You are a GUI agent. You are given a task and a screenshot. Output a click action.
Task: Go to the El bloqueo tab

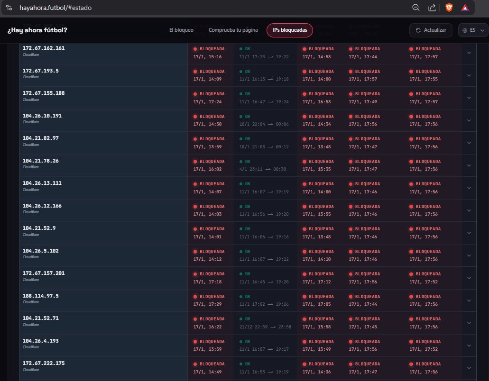(181, 30)
